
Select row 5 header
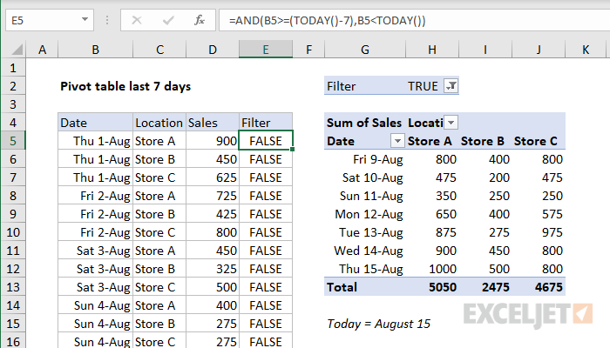[15, 141]
